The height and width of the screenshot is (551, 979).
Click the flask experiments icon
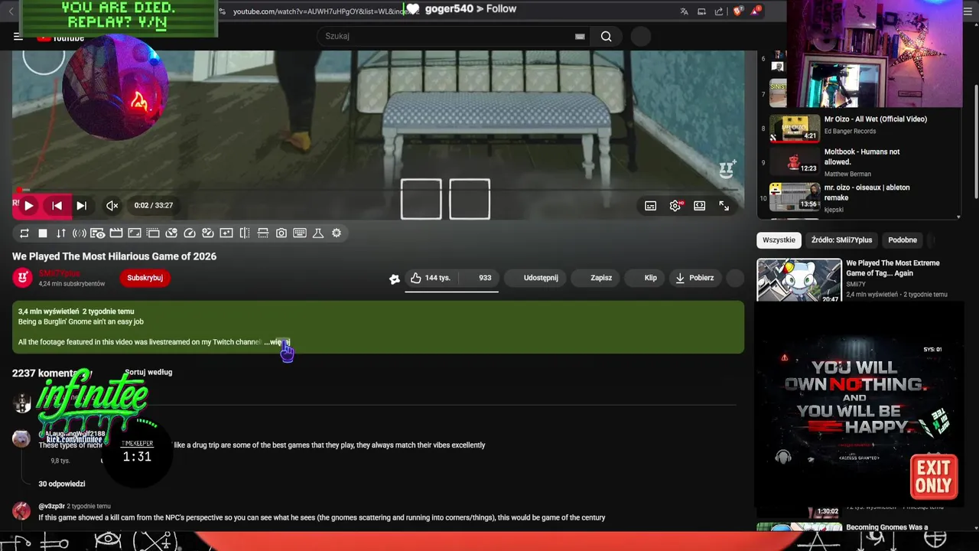coord(318,233)
